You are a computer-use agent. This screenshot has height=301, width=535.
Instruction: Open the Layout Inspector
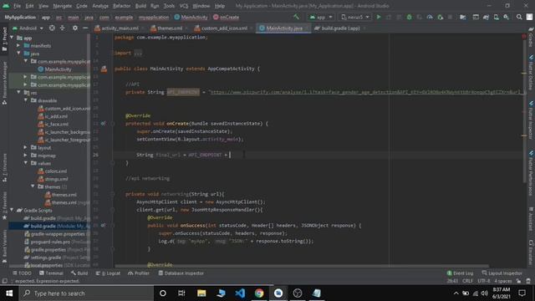(x=502, y=273)
